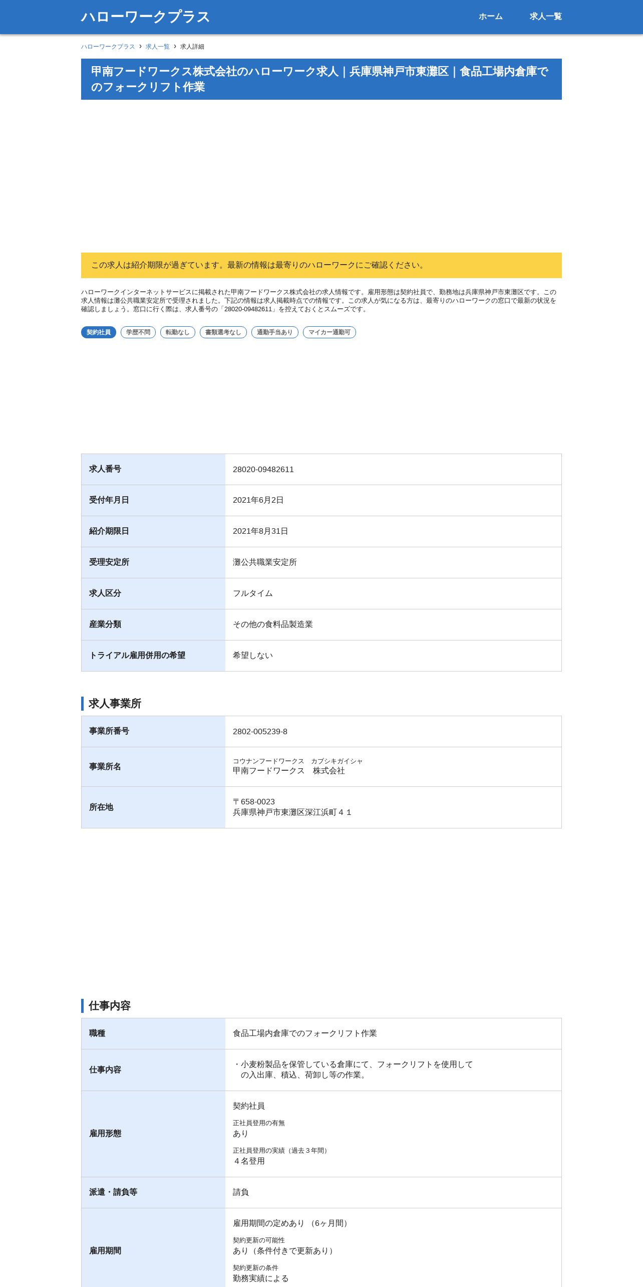The height and width of the screenshot is (1287, 643).
Task: Click the ハローワークプラス breadcrumb link
Action: tap(108, 47)
